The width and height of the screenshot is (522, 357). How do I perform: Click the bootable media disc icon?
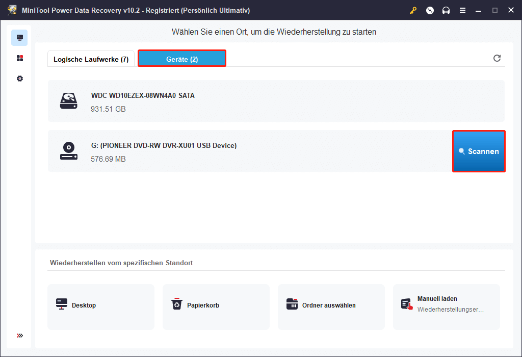pyautogui.click(x=430, y=10)
